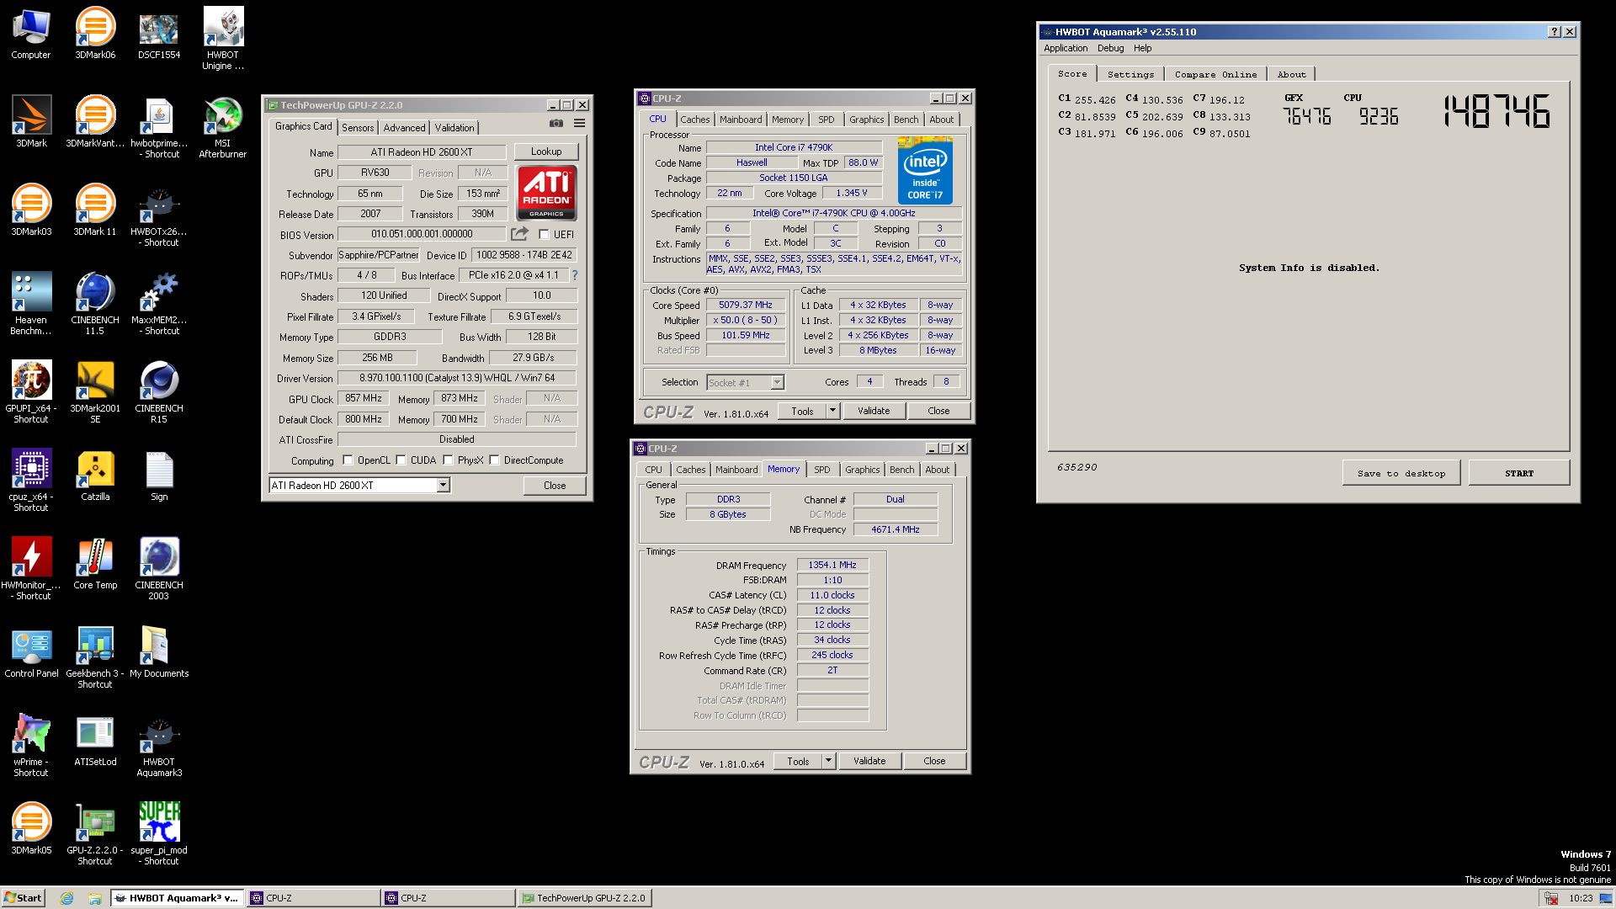Launch GPUPI_x64 shortcut icon

pyautogui.click(x=31, y=392)
